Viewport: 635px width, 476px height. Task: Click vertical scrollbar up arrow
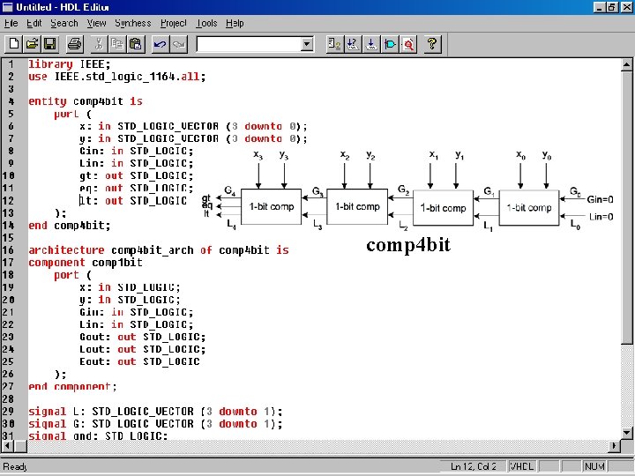pyautogui.click(x=626, y=64)
